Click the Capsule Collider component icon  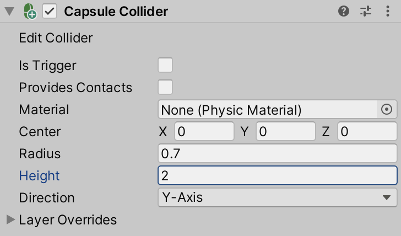pos(30,12)
